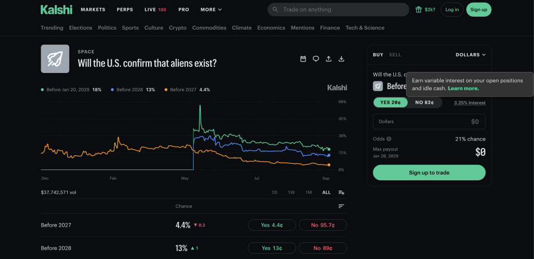534x259 pixels.
Task: Click the sort filter icon beside Chance
Action: 341,206
